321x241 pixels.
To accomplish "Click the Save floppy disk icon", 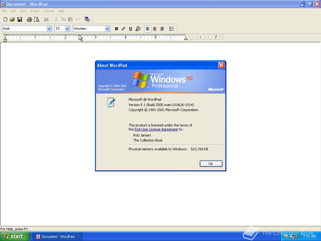I will [x=20, y=19].
